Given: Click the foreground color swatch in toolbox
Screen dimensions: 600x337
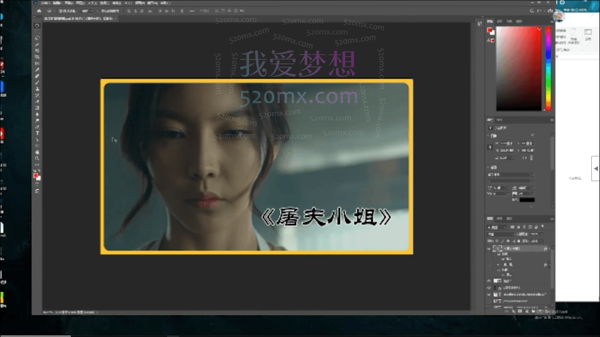Looking at the screenshot, I should 35,176.
